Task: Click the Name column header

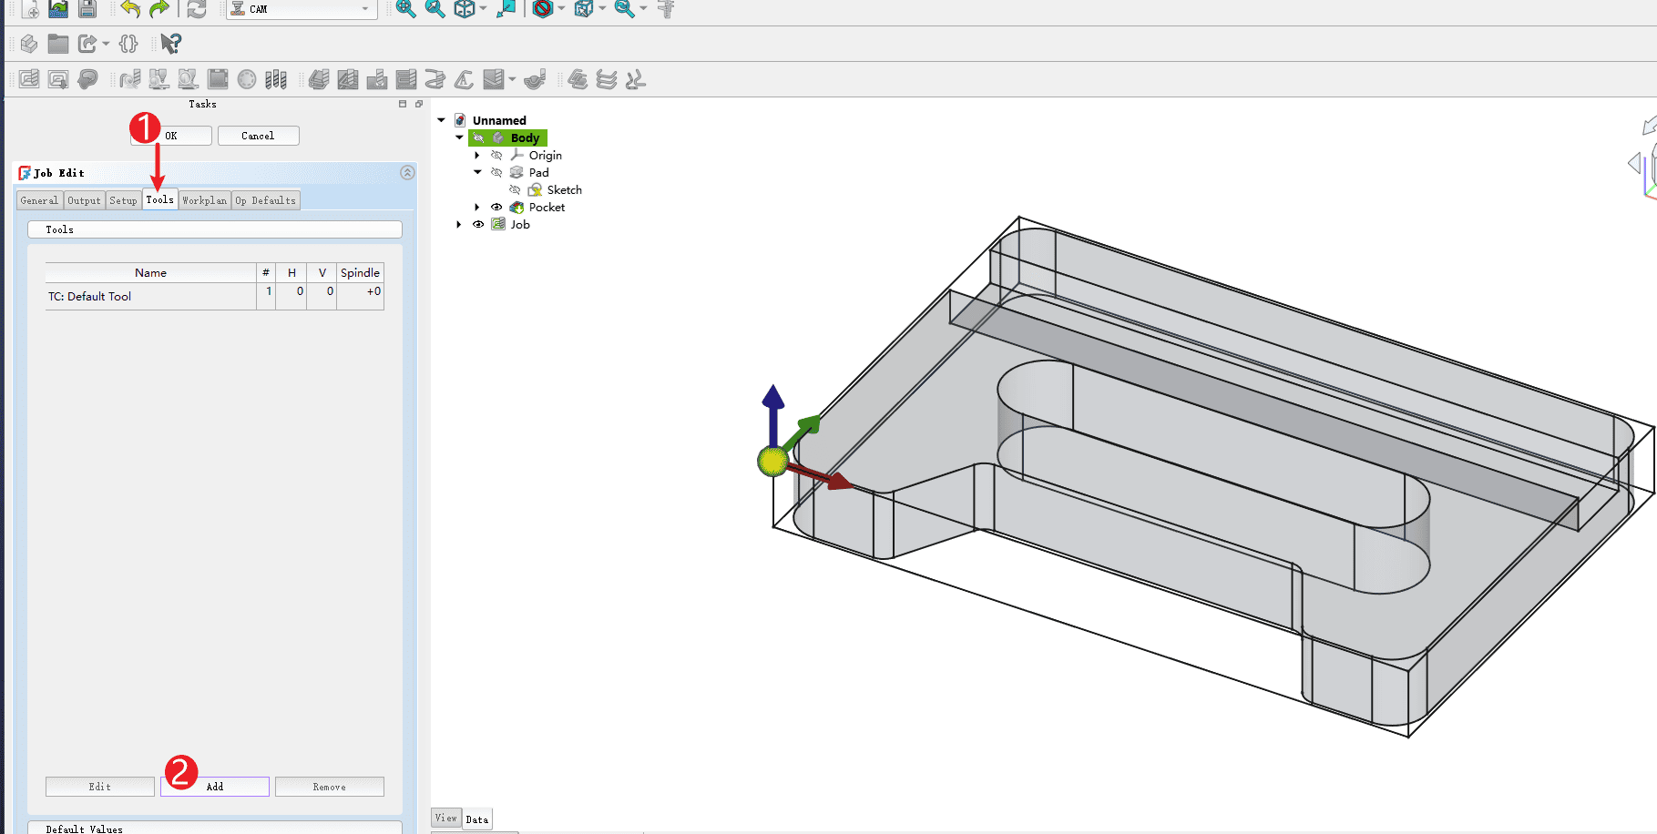Action: pyautogui.click(x=150, y=272)
